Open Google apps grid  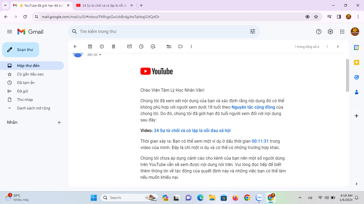pyautogui.click(x=342, y=32)
